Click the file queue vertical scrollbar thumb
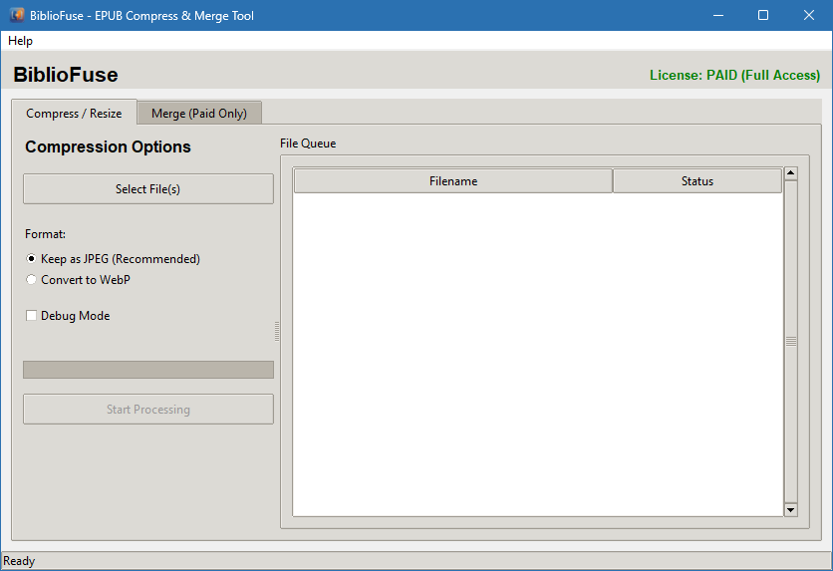The width and height of the screenshot is (833, 571). click(790, 342)
